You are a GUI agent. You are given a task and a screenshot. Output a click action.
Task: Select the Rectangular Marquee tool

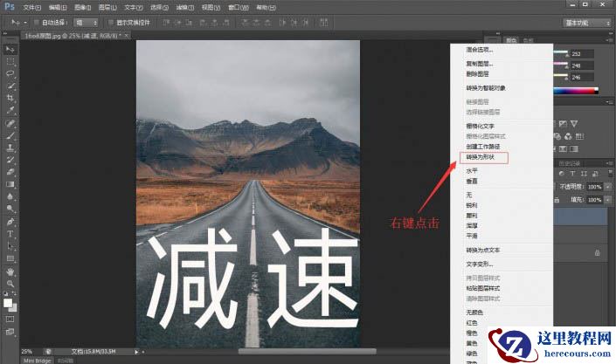(x=10, y=62)
